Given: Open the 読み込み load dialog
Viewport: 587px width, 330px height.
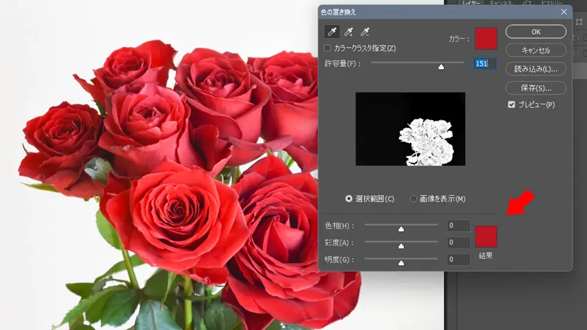Looking at the screenshot, I should tap(535, 69).
